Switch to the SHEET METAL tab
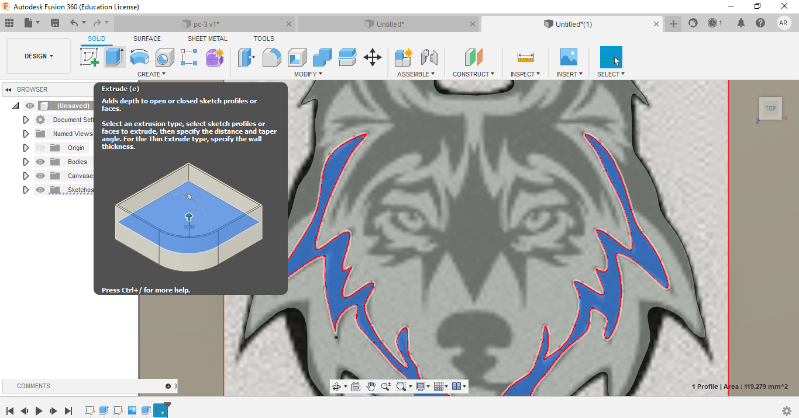The width and height of the screenshot is (799, 418). (208, 39)
